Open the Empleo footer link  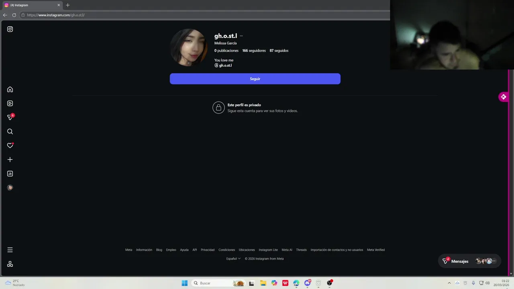pos(171,250)
